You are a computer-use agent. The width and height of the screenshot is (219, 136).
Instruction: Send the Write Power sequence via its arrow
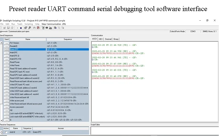[6, 66]
